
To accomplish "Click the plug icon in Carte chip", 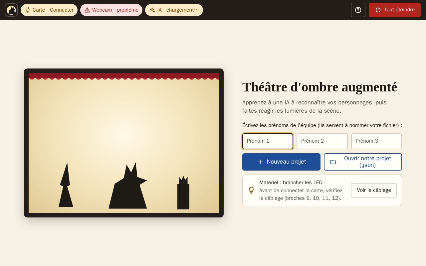I will tap(28, 10).
